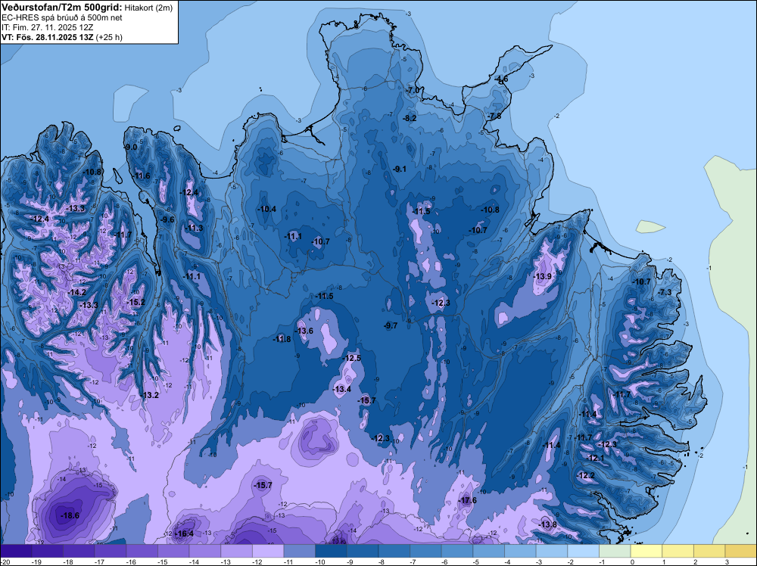Select the -7.3 temperature reading
This screenshot has height=566, width=757.
665,292
